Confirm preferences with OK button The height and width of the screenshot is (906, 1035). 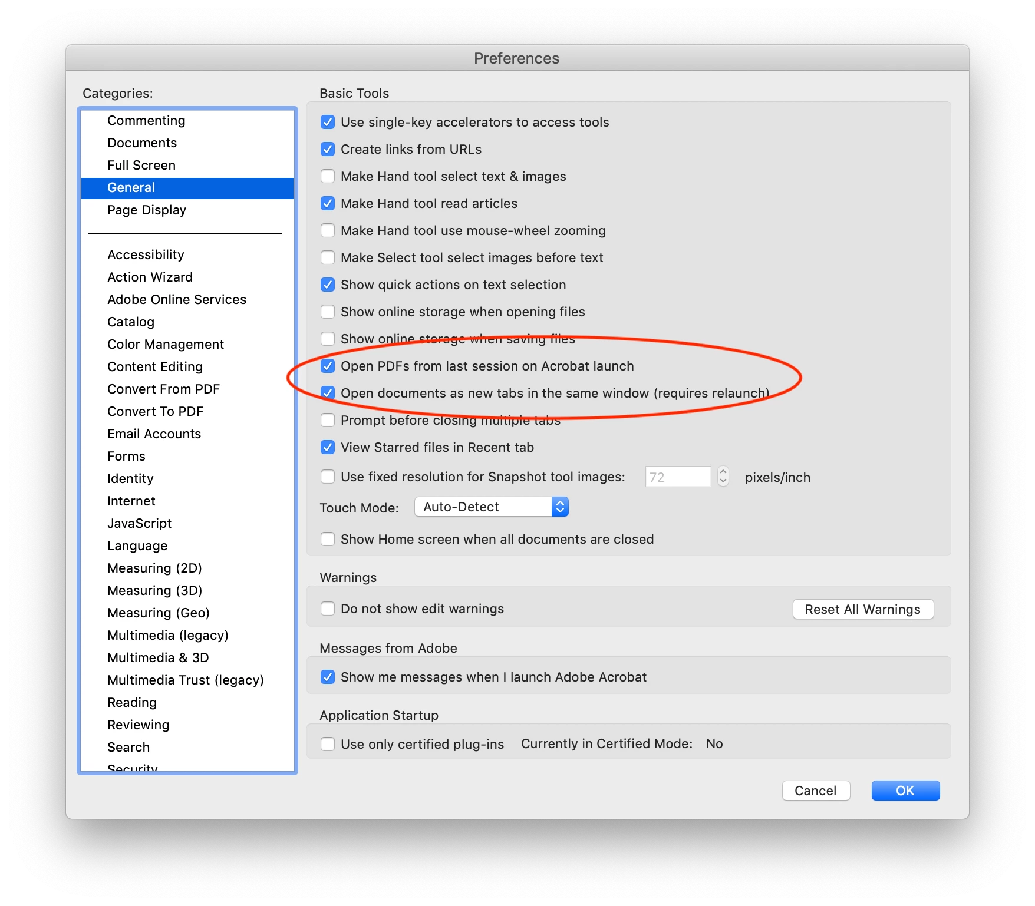(905, 791)
